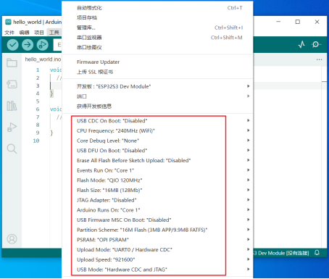Expand Upload Mode UART0 submenu
This screenshot has height=279, width=329.
[x=157, y=249]
